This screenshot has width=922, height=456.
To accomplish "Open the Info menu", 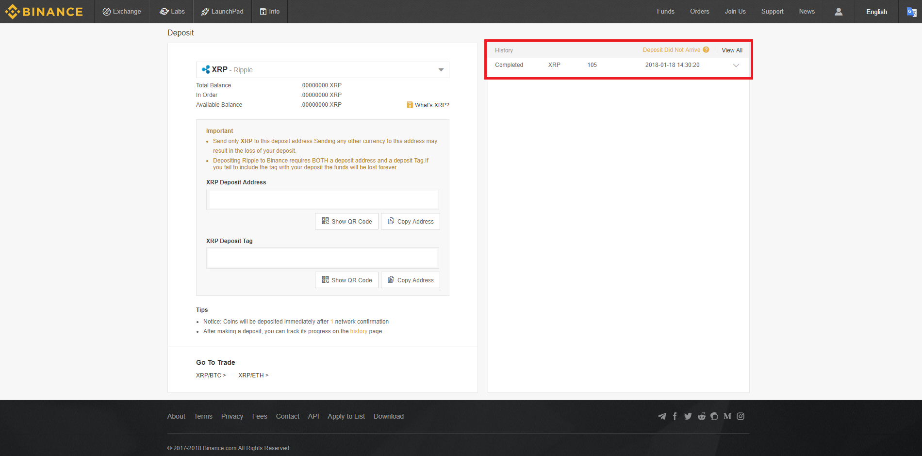I will pos(270,12).
